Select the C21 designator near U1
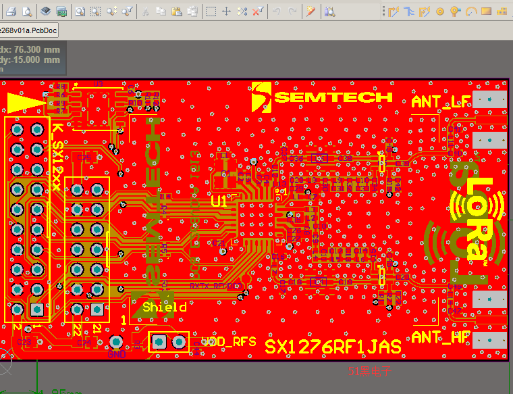Viewport: 513px width, 394px height. (219, 243)
